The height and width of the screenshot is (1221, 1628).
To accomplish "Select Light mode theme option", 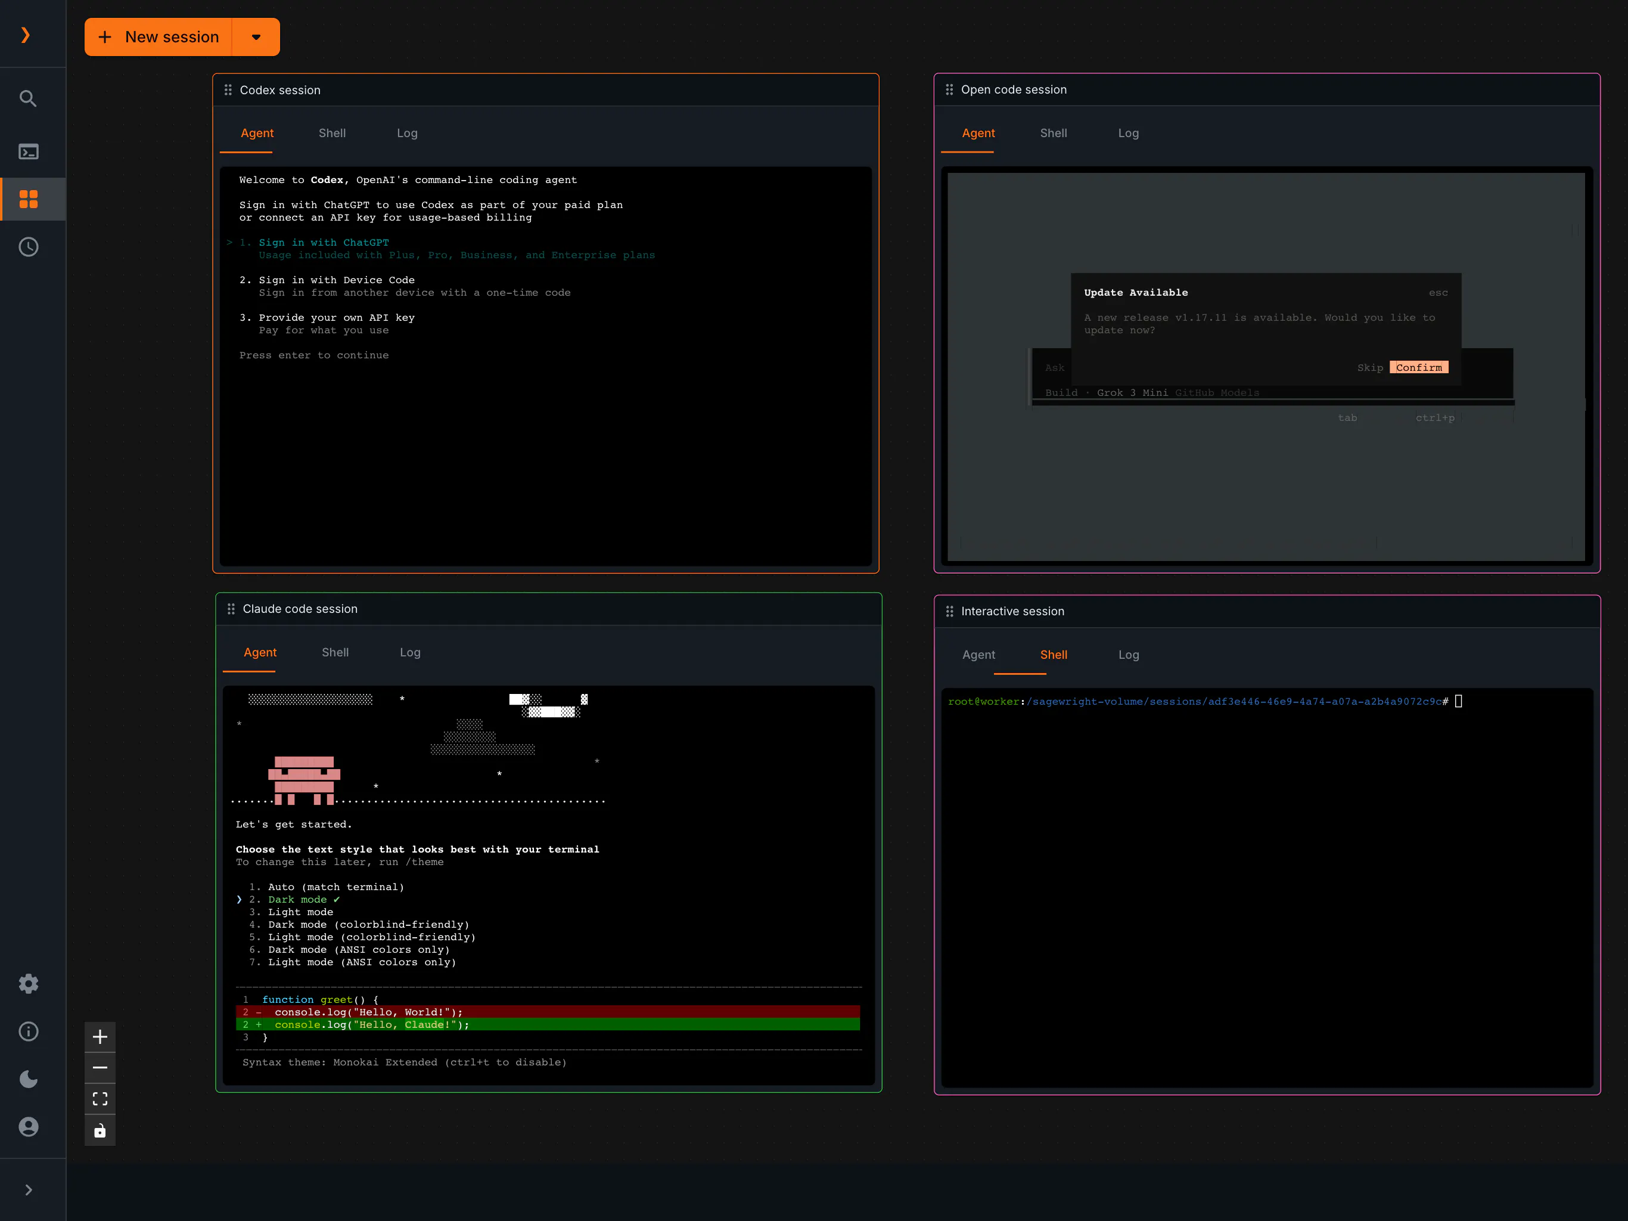I will (x=300, y=912).
